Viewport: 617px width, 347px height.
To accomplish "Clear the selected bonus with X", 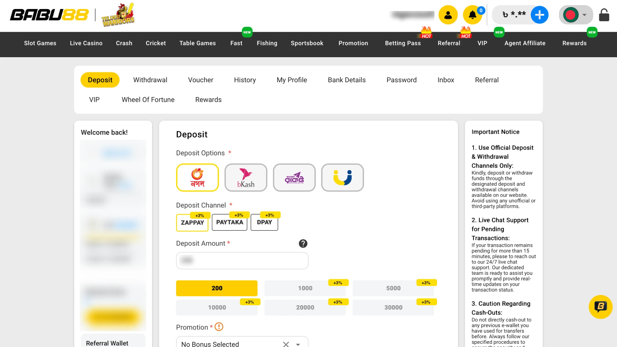I will 286,344.
